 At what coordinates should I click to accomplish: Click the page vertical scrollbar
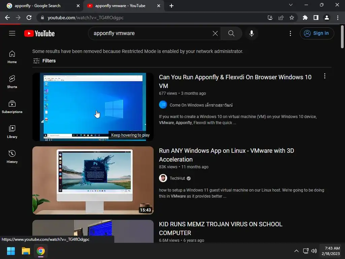(x=342, y=37)
